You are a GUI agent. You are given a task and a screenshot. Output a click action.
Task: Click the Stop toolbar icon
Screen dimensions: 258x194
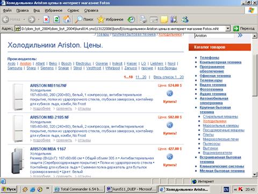click(x=46, y=19)
